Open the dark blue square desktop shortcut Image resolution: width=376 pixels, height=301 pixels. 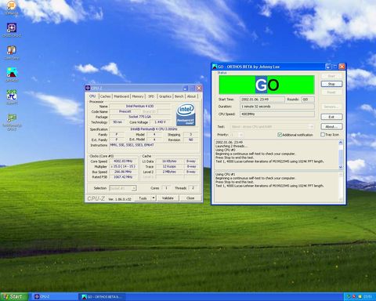point(12,27)
